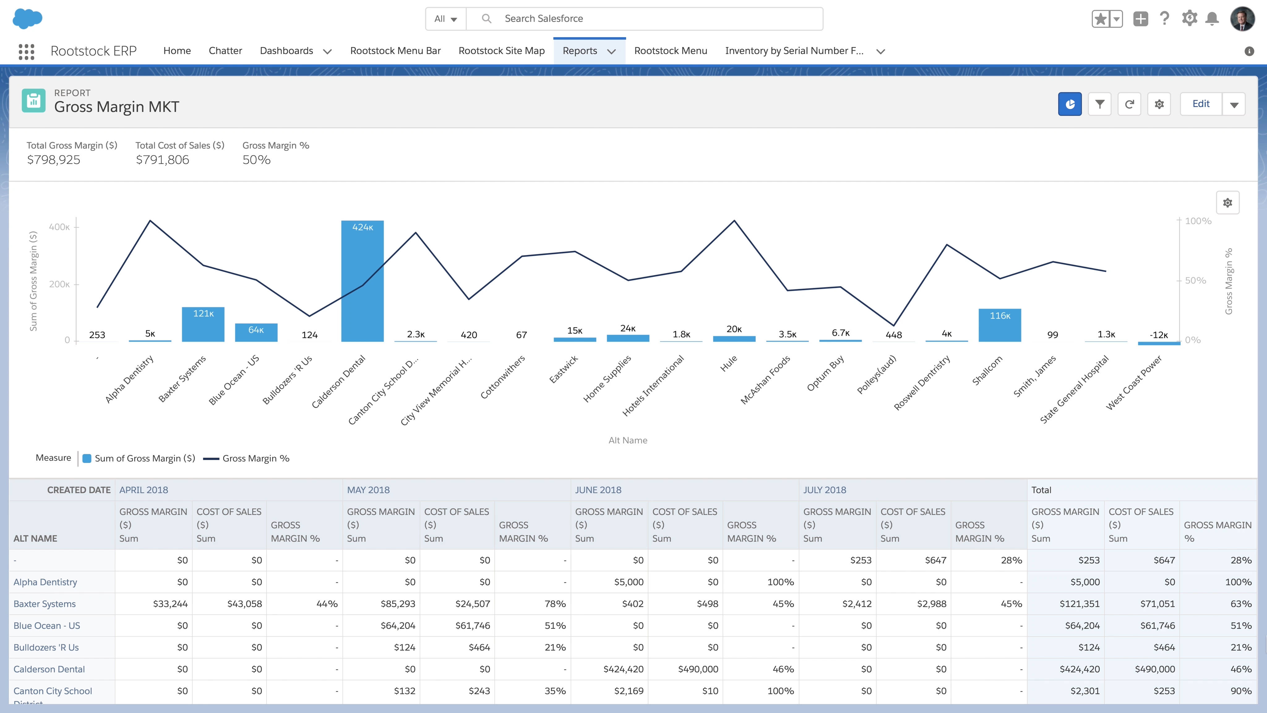View notifications via the bell icon
Image resolution: width=1267 pixels, height=713 pixels.
[1212, 18]
